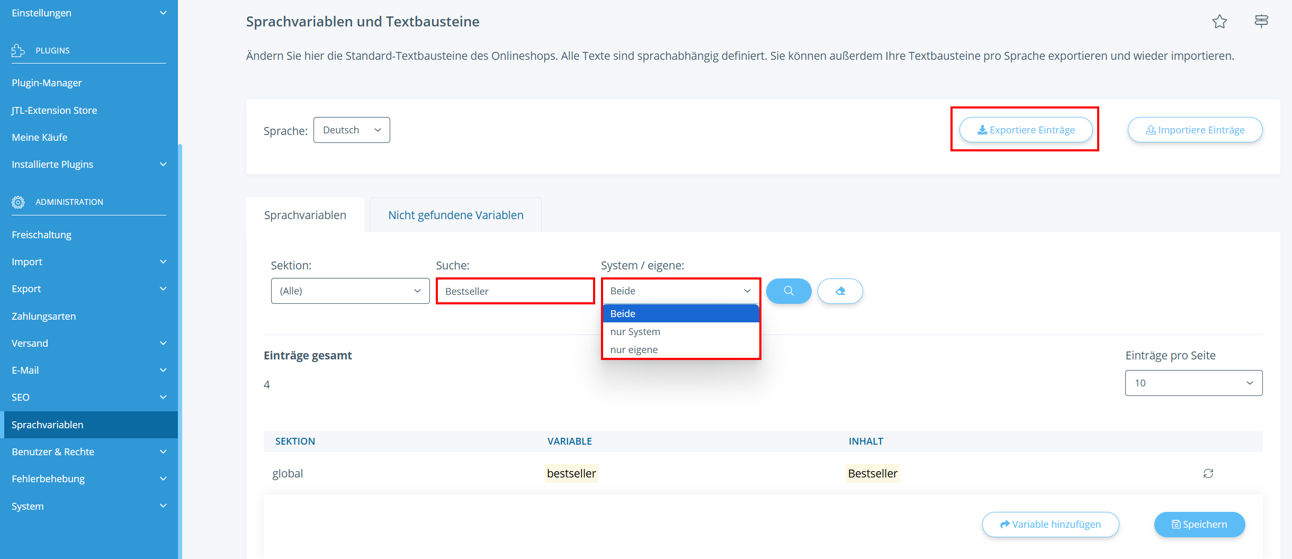This screenshot has height=559, width=1292.
Task: Click the magnifier search button
Action: (x=788, y=291)
